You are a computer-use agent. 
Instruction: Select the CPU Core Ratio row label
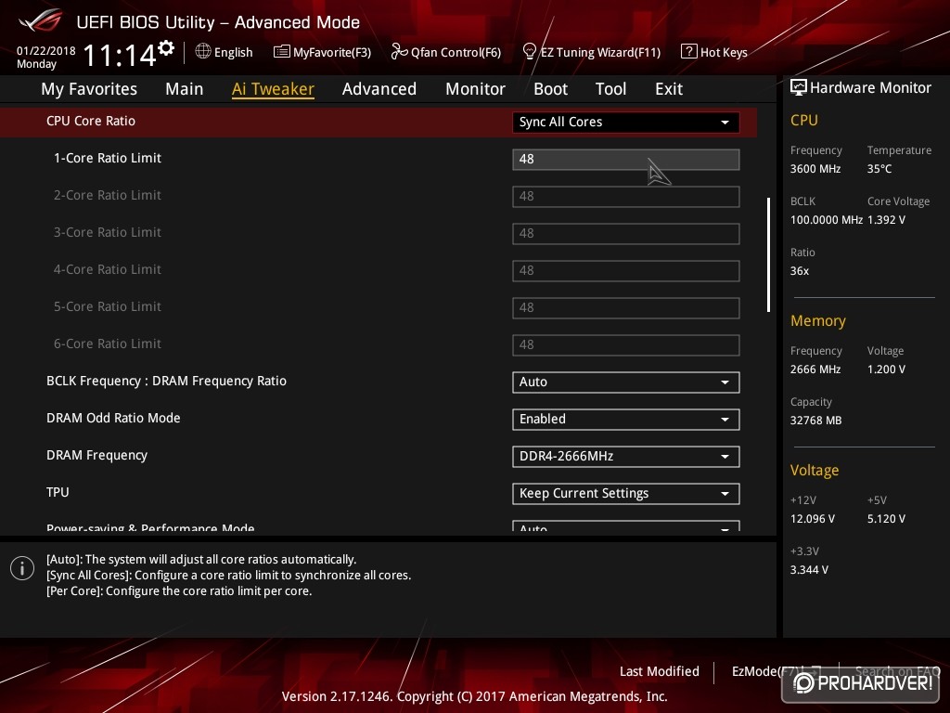[x=91, y=121]
